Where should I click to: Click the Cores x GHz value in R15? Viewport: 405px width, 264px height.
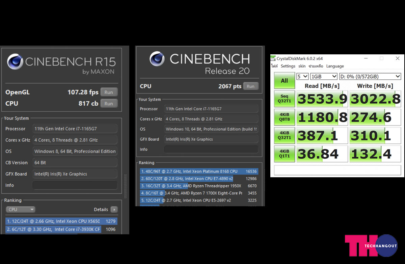point(75,140)
